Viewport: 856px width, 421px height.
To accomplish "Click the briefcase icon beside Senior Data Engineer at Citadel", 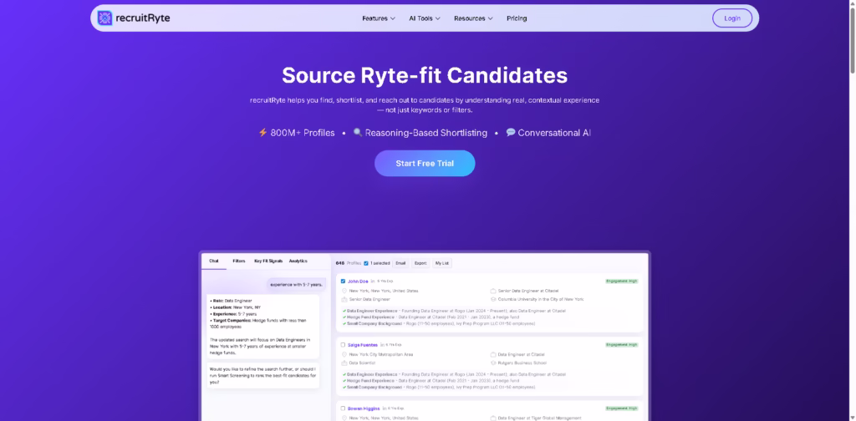I will (494, 291).
